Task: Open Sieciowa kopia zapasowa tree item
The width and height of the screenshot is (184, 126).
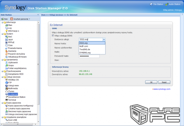Action: tap(19, 111)
